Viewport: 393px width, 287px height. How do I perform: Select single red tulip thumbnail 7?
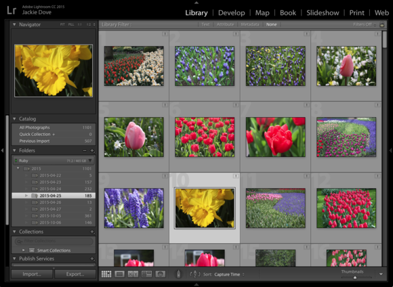(x=276, y=137)
